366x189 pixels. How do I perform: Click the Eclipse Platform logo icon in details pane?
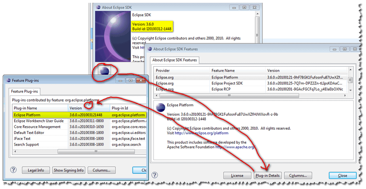[160, 107]
